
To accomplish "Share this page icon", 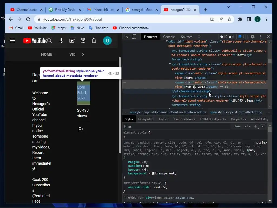I will pyautogui.click(x=221, y=19).
